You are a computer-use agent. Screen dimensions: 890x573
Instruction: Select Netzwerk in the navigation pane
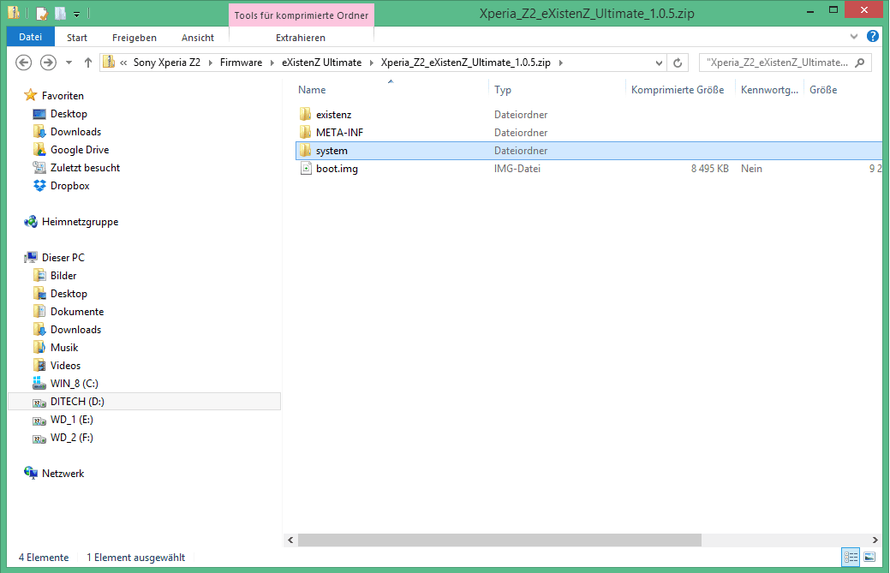(x=63, y=474)
